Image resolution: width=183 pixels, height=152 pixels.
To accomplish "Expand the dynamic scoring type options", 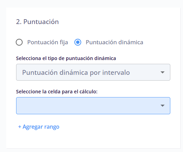I will coord(93,72).
